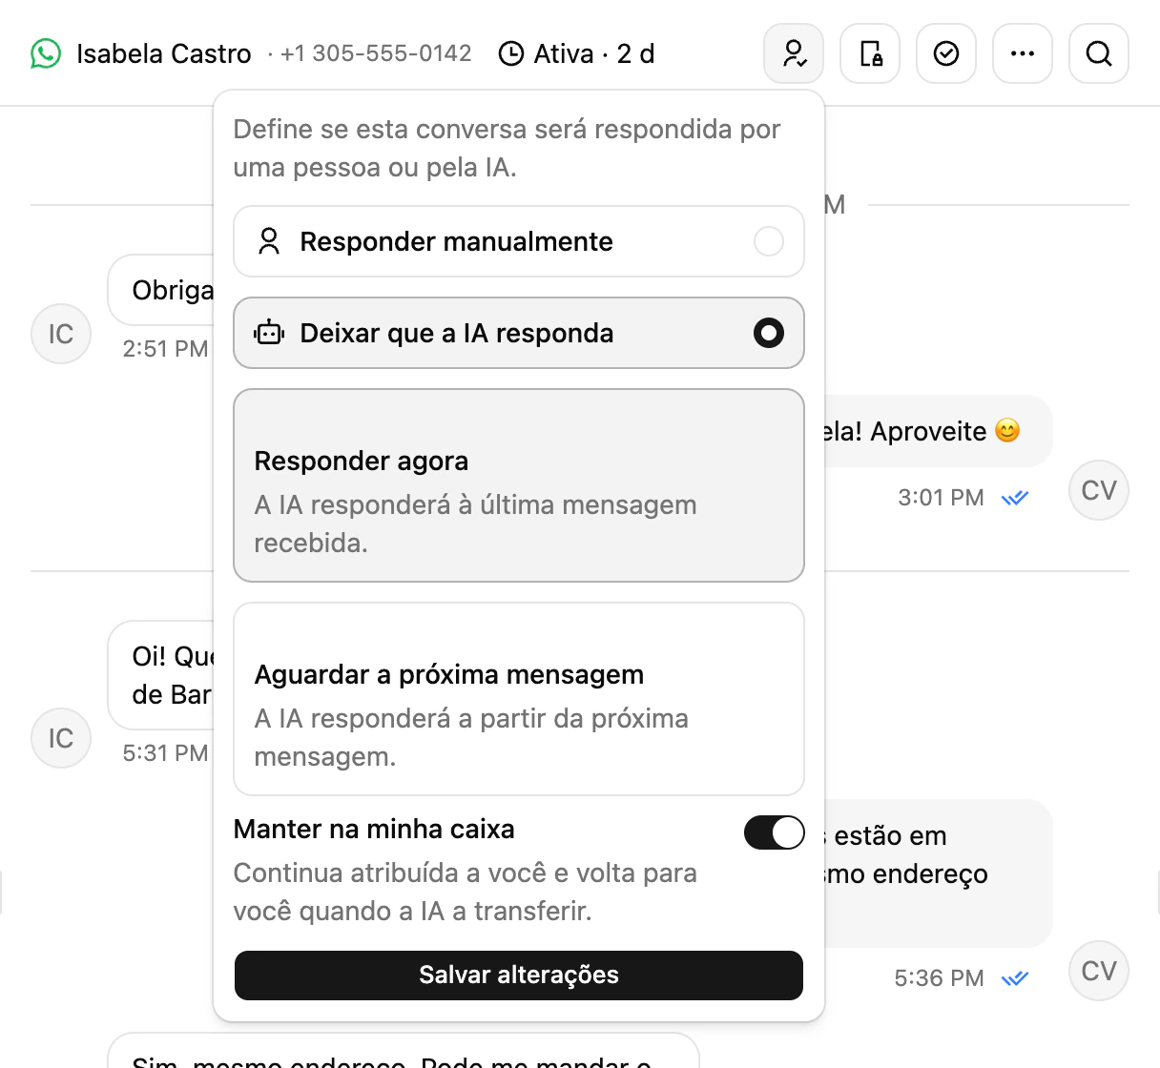Click the 5:36 PM timestamp
1160x1068 pixels.
939,978
